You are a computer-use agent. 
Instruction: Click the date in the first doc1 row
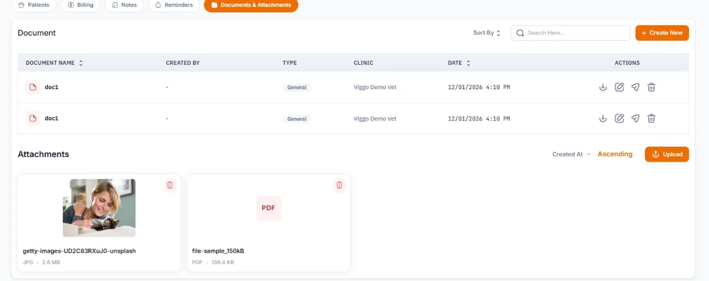479,87
